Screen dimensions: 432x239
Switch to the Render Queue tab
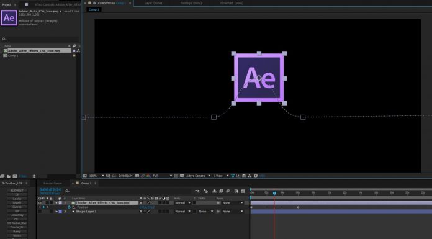point(53,183)
